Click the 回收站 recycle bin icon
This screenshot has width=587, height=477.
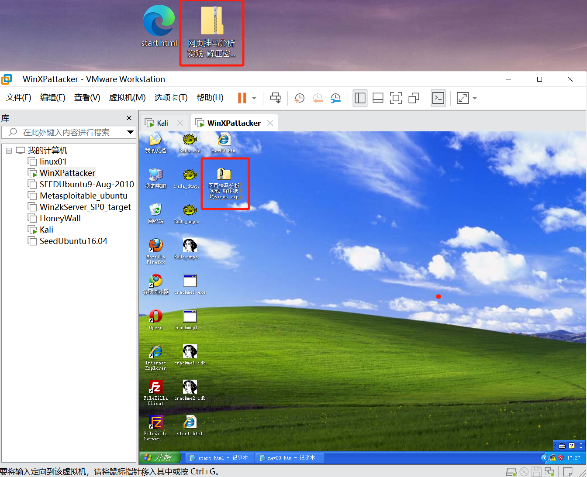[155, 213]
